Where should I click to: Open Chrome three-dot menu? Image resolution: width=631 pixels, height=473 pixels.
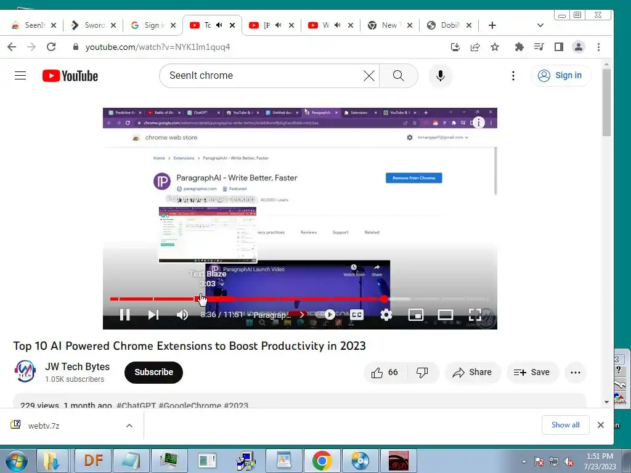598,47
